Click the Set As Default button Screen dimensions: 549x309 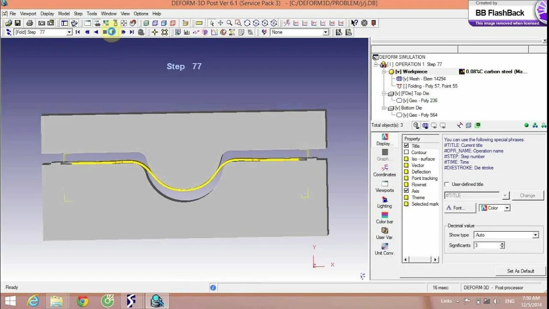(x=520, y=271)
